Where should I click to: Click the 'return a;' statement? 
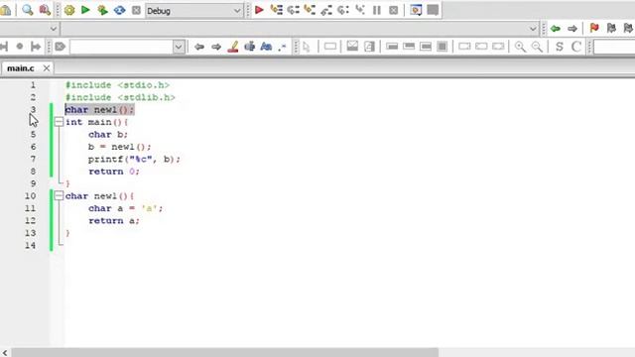114,220
